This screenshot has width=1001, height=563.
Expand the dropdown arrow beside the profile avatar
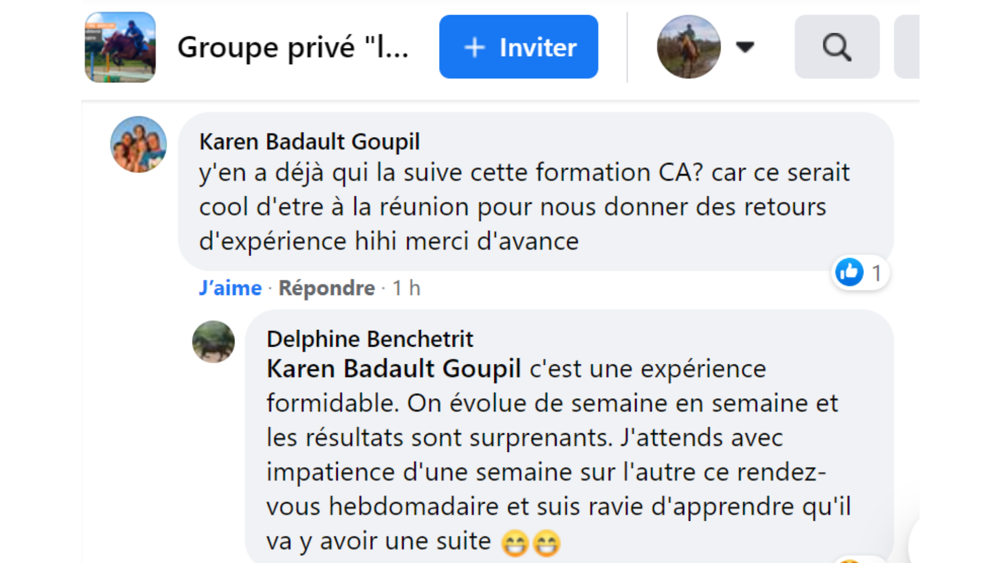click(745, 47)
